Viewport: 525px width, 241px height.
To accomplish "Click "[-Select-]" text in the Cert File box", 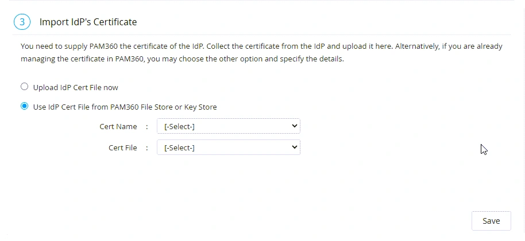I will click(x=180, y=148).
